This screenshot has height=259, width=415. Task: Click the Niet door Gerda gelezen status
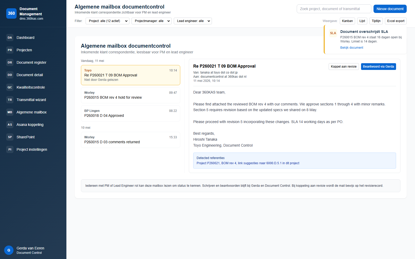(101, 80)
